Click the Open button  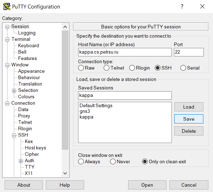[147, 185]
